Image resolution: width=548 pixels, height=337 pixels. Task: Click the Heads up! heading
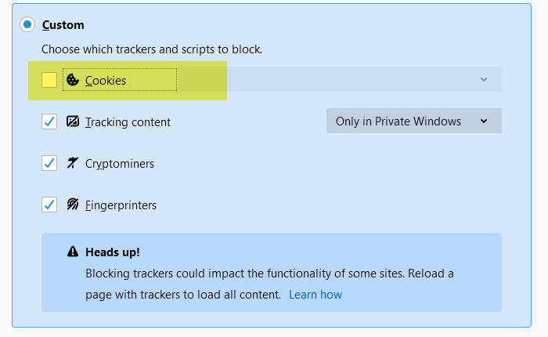113,252
